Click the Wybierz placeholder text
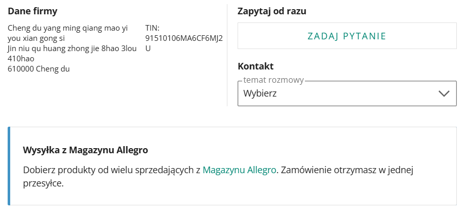The image size is (466, 212). (264, 94)
